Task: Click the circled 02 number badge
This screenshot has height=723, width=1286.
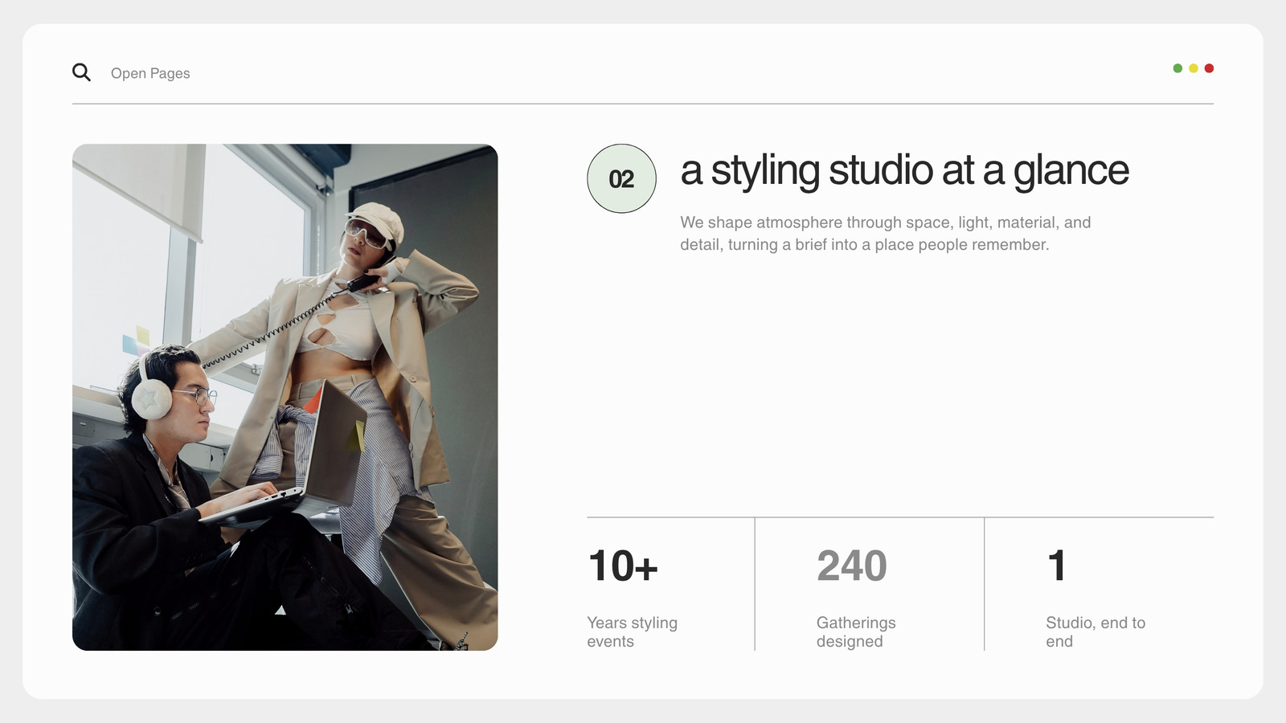Action: click(x=621, y=178)
